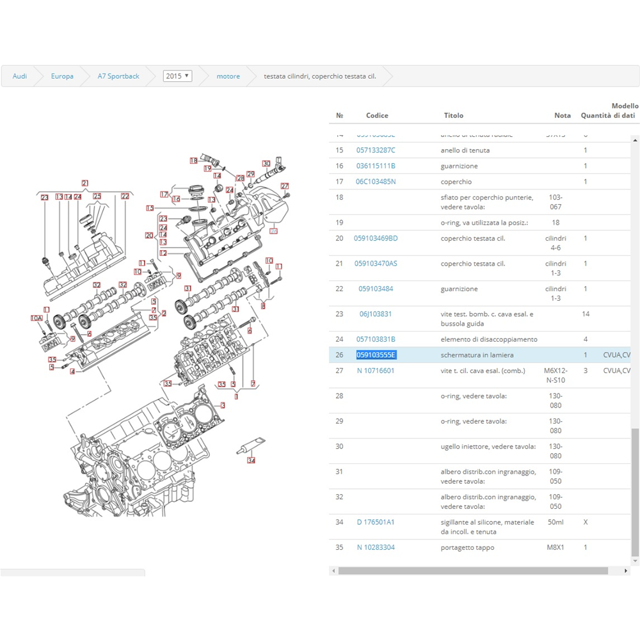Viewport: 640px width, 640px height.
Task: Open the Europa breadcrumb link
Action: pos(62,76)
